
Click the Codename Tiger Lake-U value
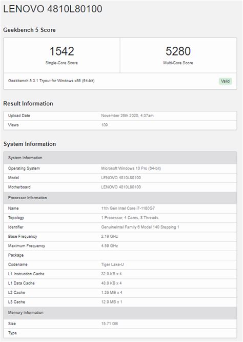click(112, 264)
